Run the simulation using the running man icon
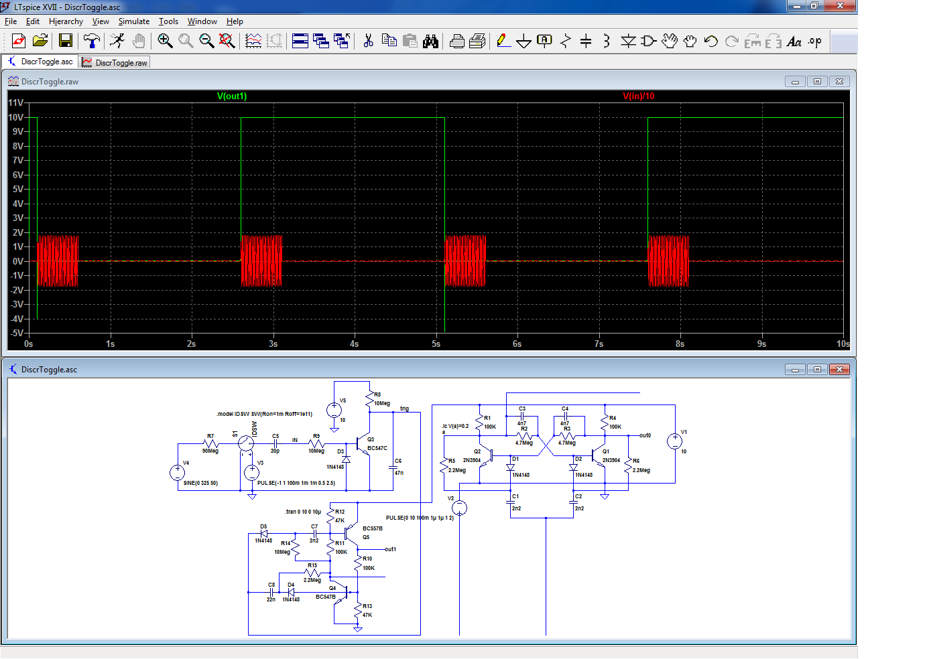Screen dimensions: 927x659 tap(117, 41)
